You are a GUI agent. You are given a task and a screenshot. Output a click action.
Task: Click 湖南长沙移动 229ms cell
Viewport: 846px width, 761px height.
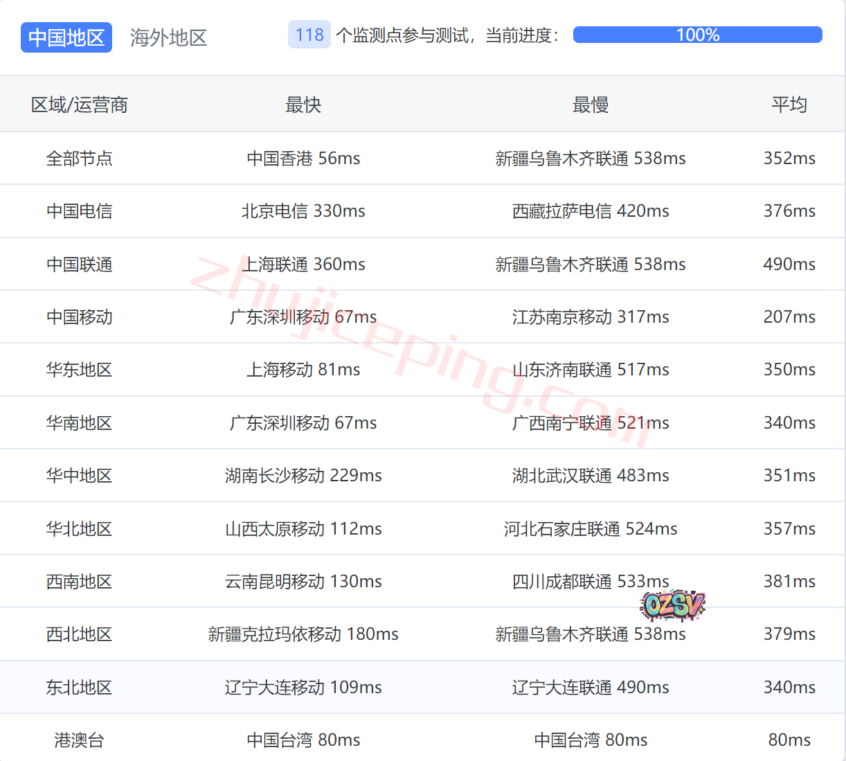pos(303,476)
